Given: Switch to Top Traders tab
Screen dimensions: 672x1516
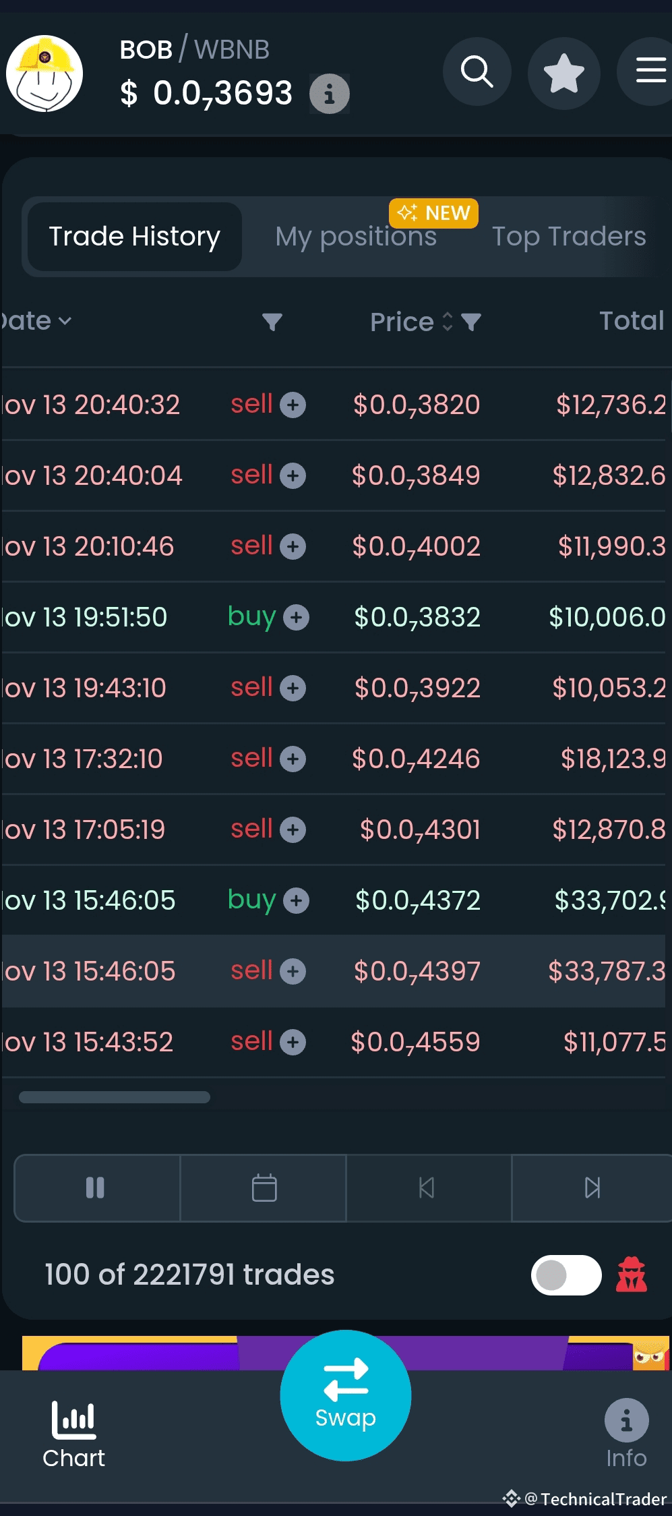Looking at the screenshot, I should click(569, 237).
